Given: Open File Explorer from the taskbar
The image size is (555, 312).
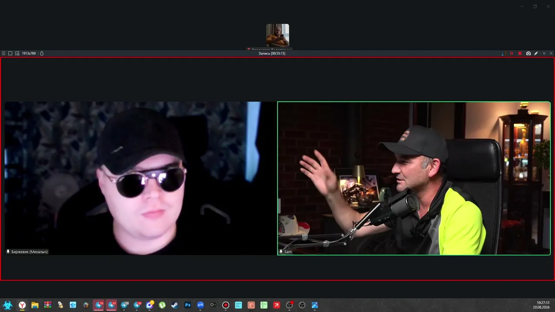Looking at the screenshot, I should tap(35, 305).
